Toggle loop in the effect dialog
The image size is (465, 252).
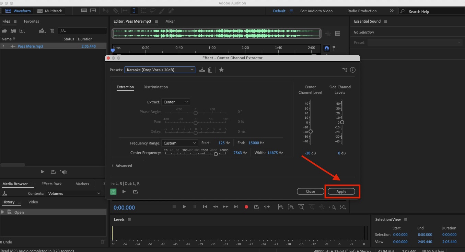pos(136,192)
